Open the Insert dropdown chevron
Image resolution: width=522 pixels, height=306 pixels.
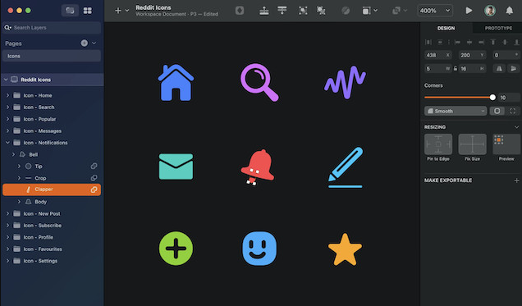point(127,11)
